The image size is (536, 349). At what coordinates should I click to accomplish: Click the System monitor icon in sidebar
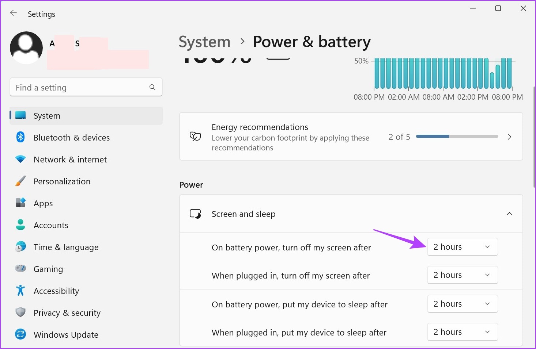(x=20, y=115)
